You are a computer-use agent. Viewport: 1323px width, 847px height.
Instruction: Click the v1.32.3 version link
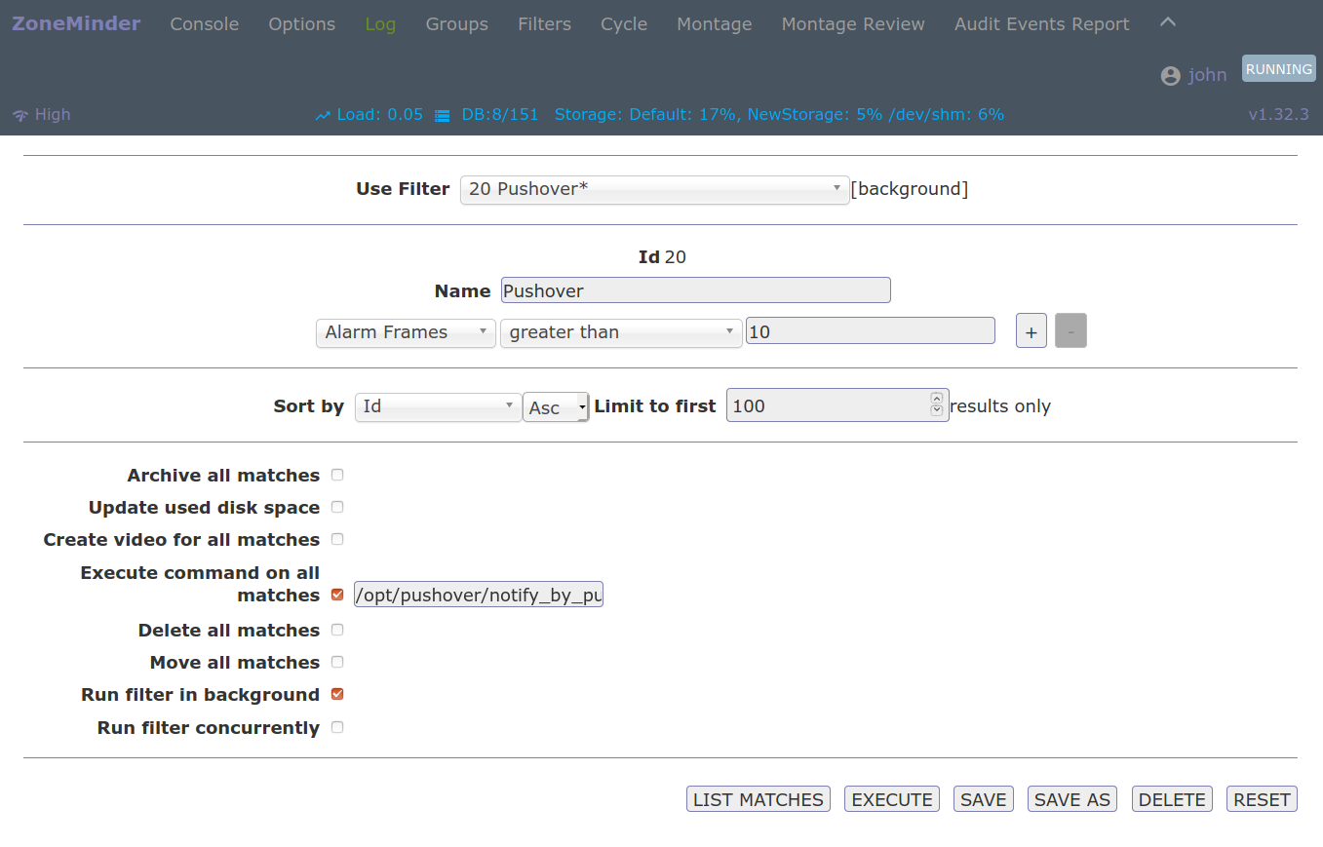coord(1278,115)
